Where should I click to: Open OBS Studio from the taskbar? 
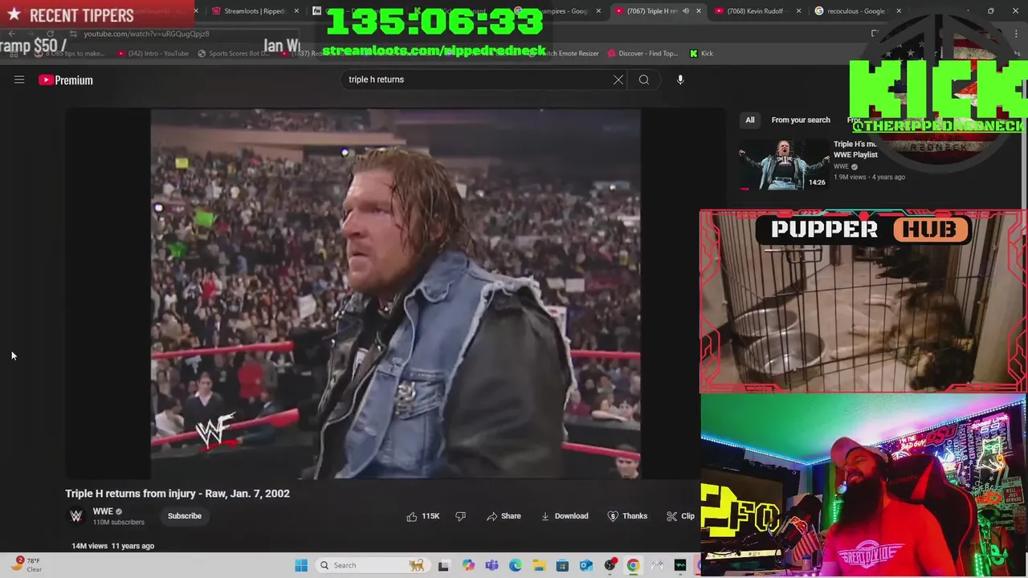tap(610, 565)
